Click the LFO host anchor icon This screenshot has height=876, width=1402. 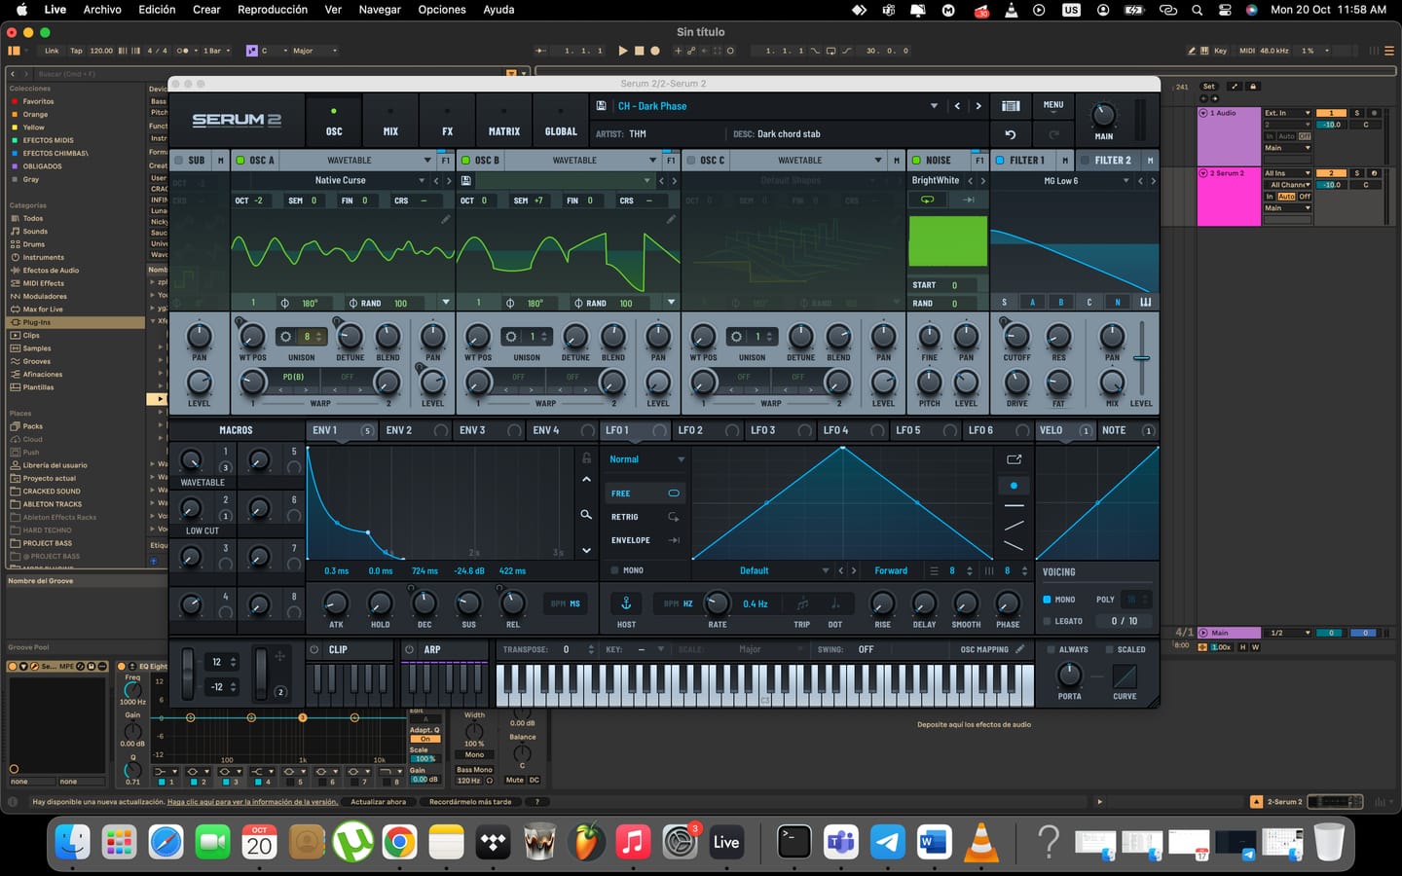(x=626, y=603)
